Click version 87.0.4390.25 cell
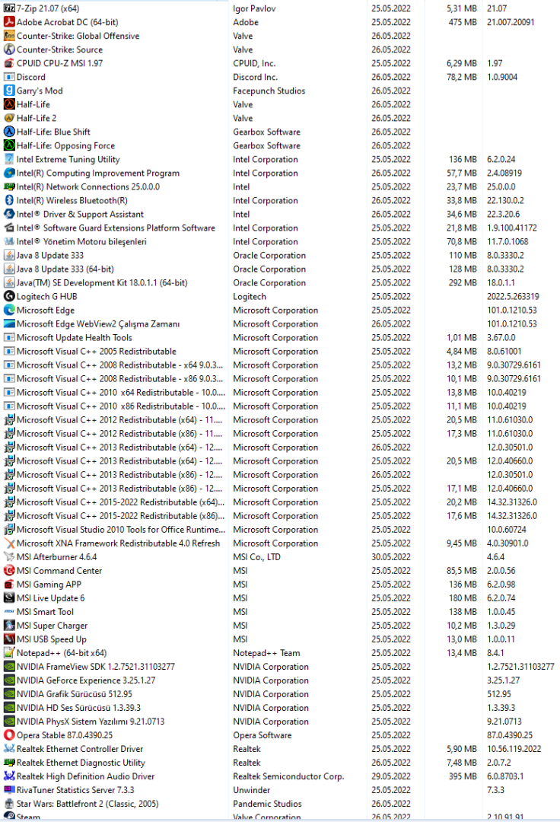 click(510, 735)
